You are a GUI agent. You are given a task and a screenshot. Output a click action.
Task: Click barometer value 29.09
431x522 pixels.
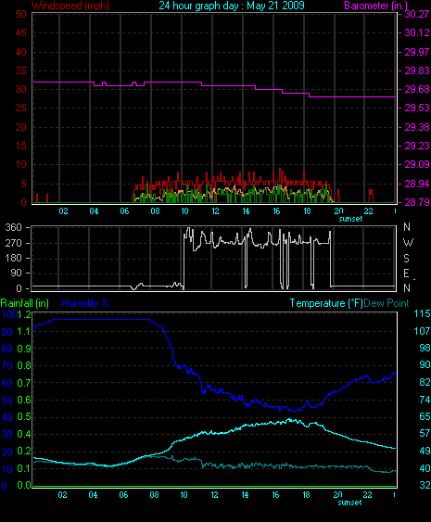417,164
